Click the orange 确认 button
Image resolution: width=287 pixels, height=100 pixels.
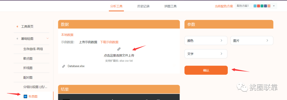coord(206,70)
